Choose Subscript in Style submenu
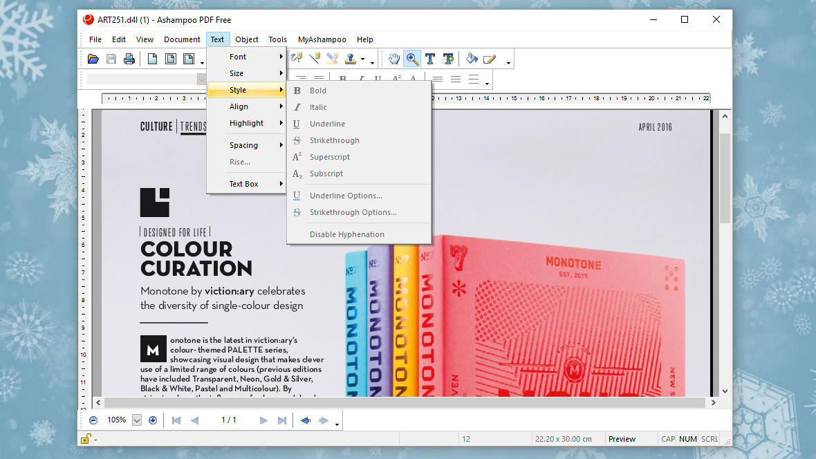The width and height of the screenshot is (816, 459). point(359,174)
